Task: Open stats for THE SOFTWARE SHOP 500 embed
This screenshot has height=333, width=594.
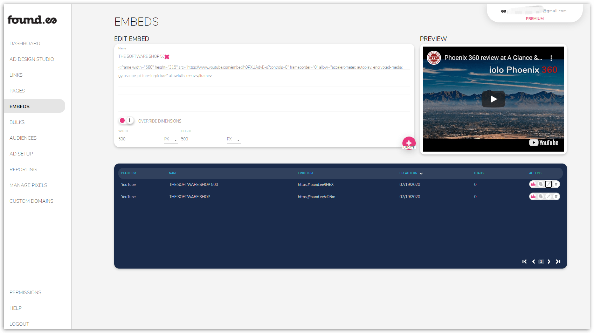Action: click(x=533, y=184)
